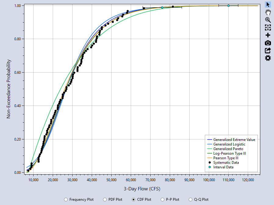Screen dimensions: 274x205
Task: Select the Q-Q Plot option
Action: tap(190, 200)
